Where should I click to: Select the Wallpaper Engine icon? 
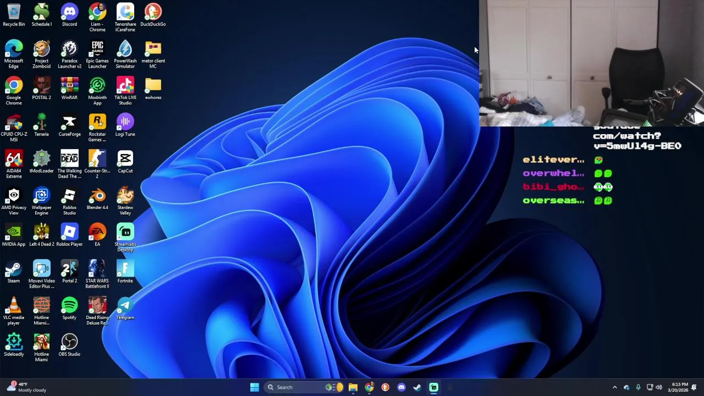click(41, 201)
